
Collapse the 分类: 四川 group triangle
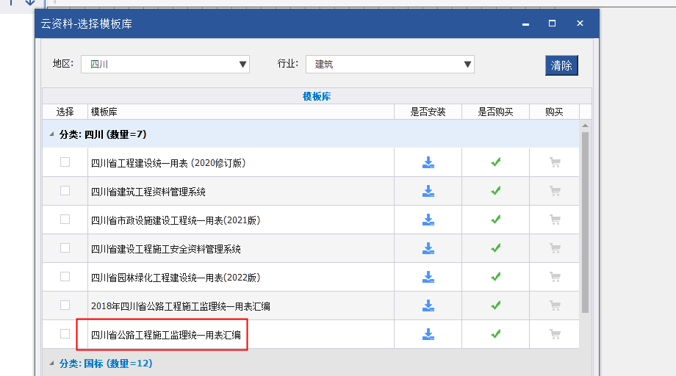click(x=51, y=134)
